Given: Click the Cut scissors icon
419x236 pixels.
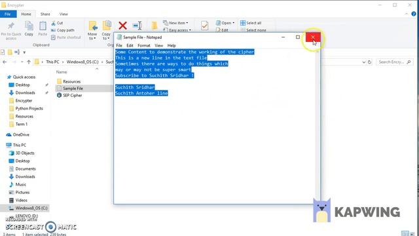Looking at the screenshot, I should tap(54, 23).
